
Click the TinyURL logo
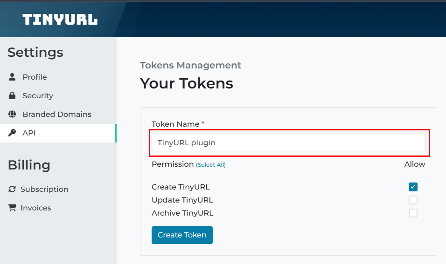[x=60, y=19]
